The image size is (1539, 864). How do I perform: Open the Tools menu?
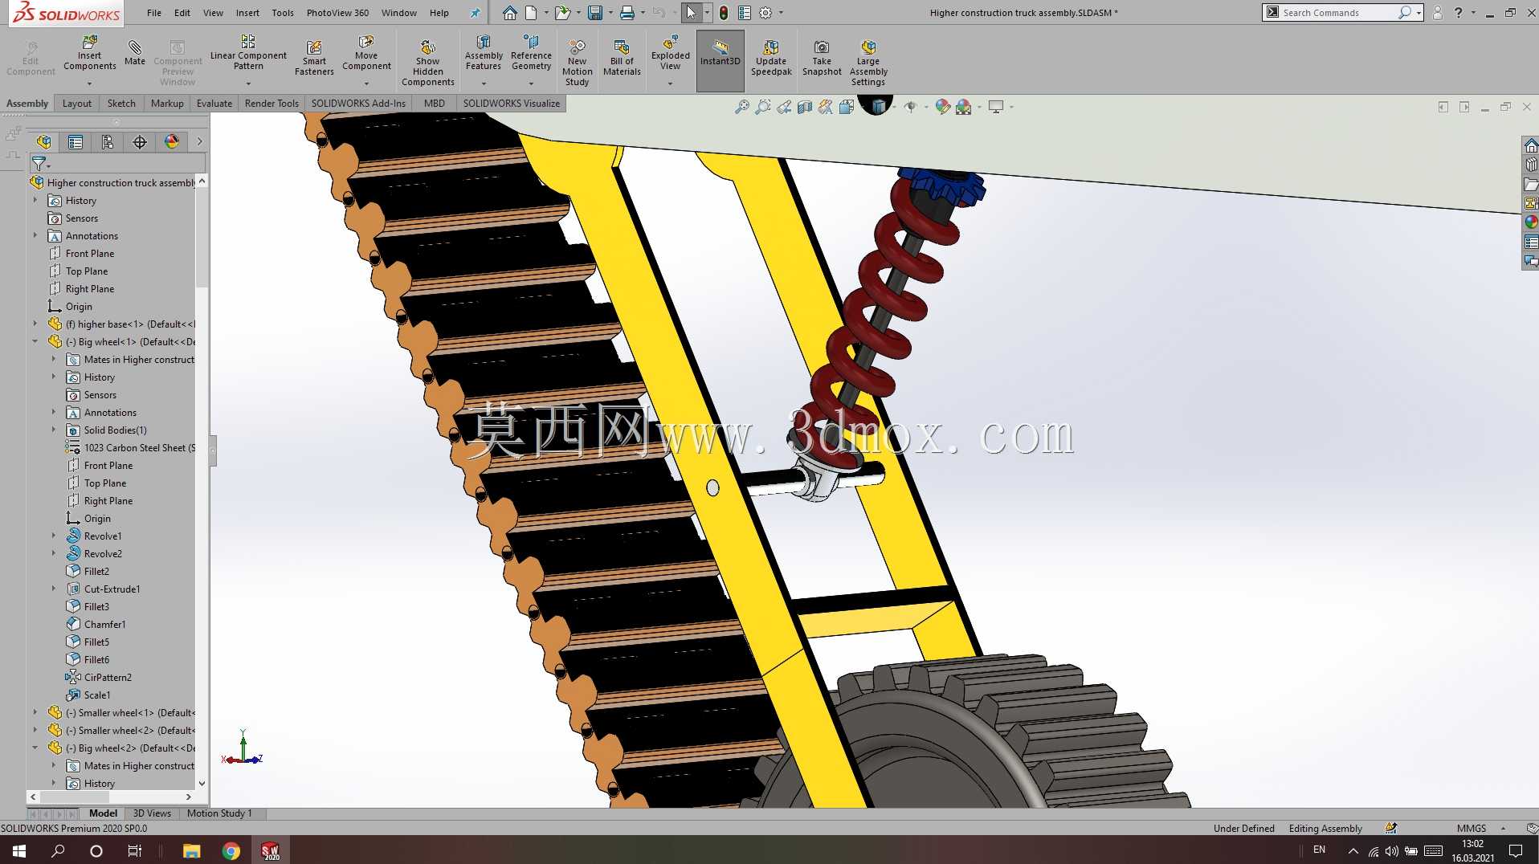[283, 13]
